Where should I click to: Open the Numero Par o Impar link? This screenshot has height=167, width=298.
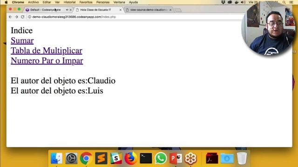(47, 61)
